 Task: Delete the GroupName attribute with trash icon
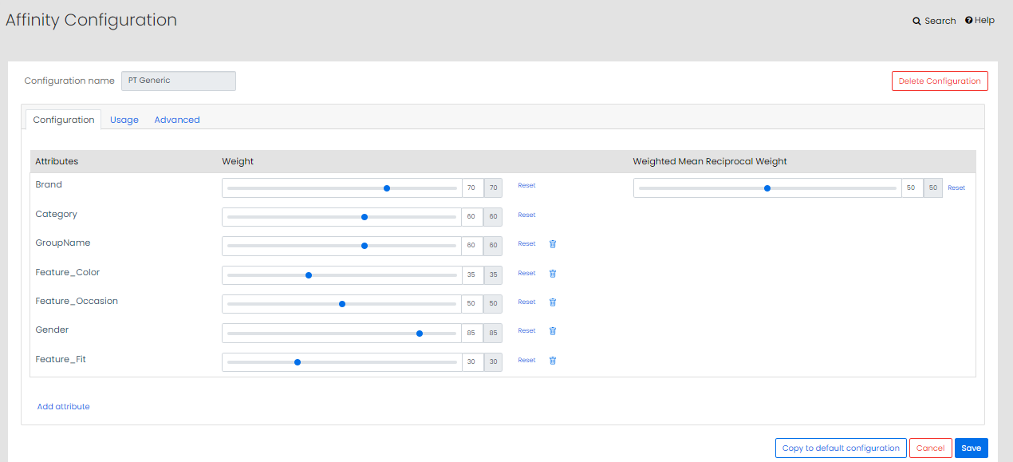tap(553, 244)
